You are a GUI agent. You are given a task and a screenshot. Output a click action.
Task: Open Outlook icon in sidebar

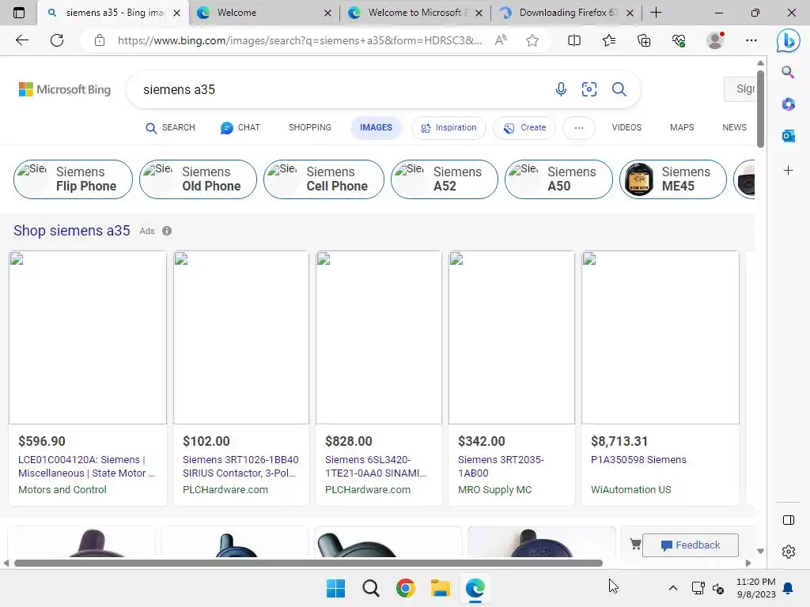(789, 136)
